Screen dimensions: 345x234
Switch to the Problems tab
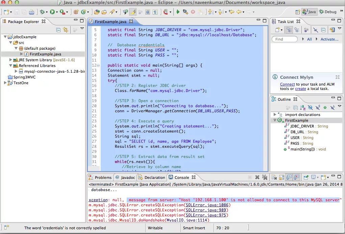100,178
